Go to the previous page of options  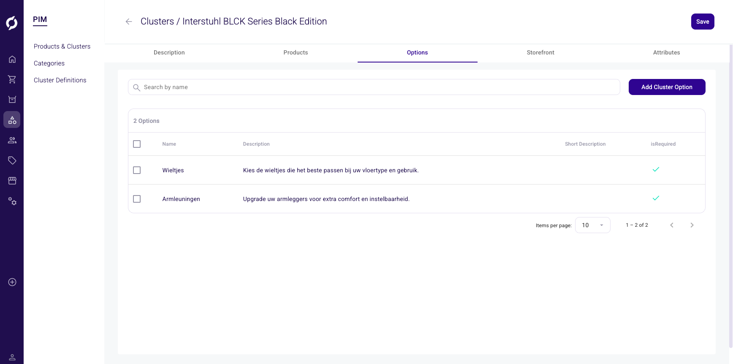671,225
